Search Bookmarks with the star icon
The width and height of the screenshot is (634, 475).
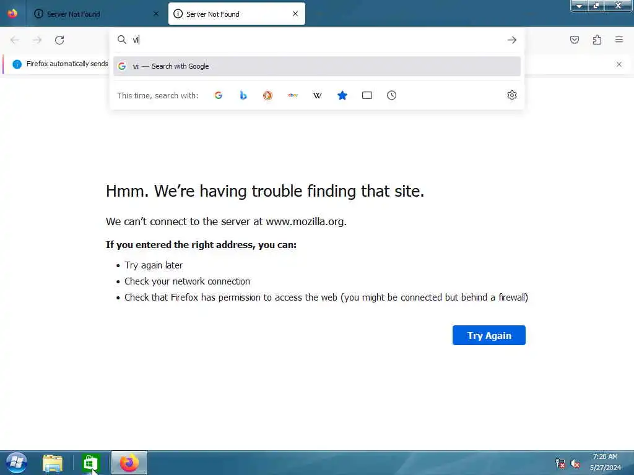pos(342,95)
